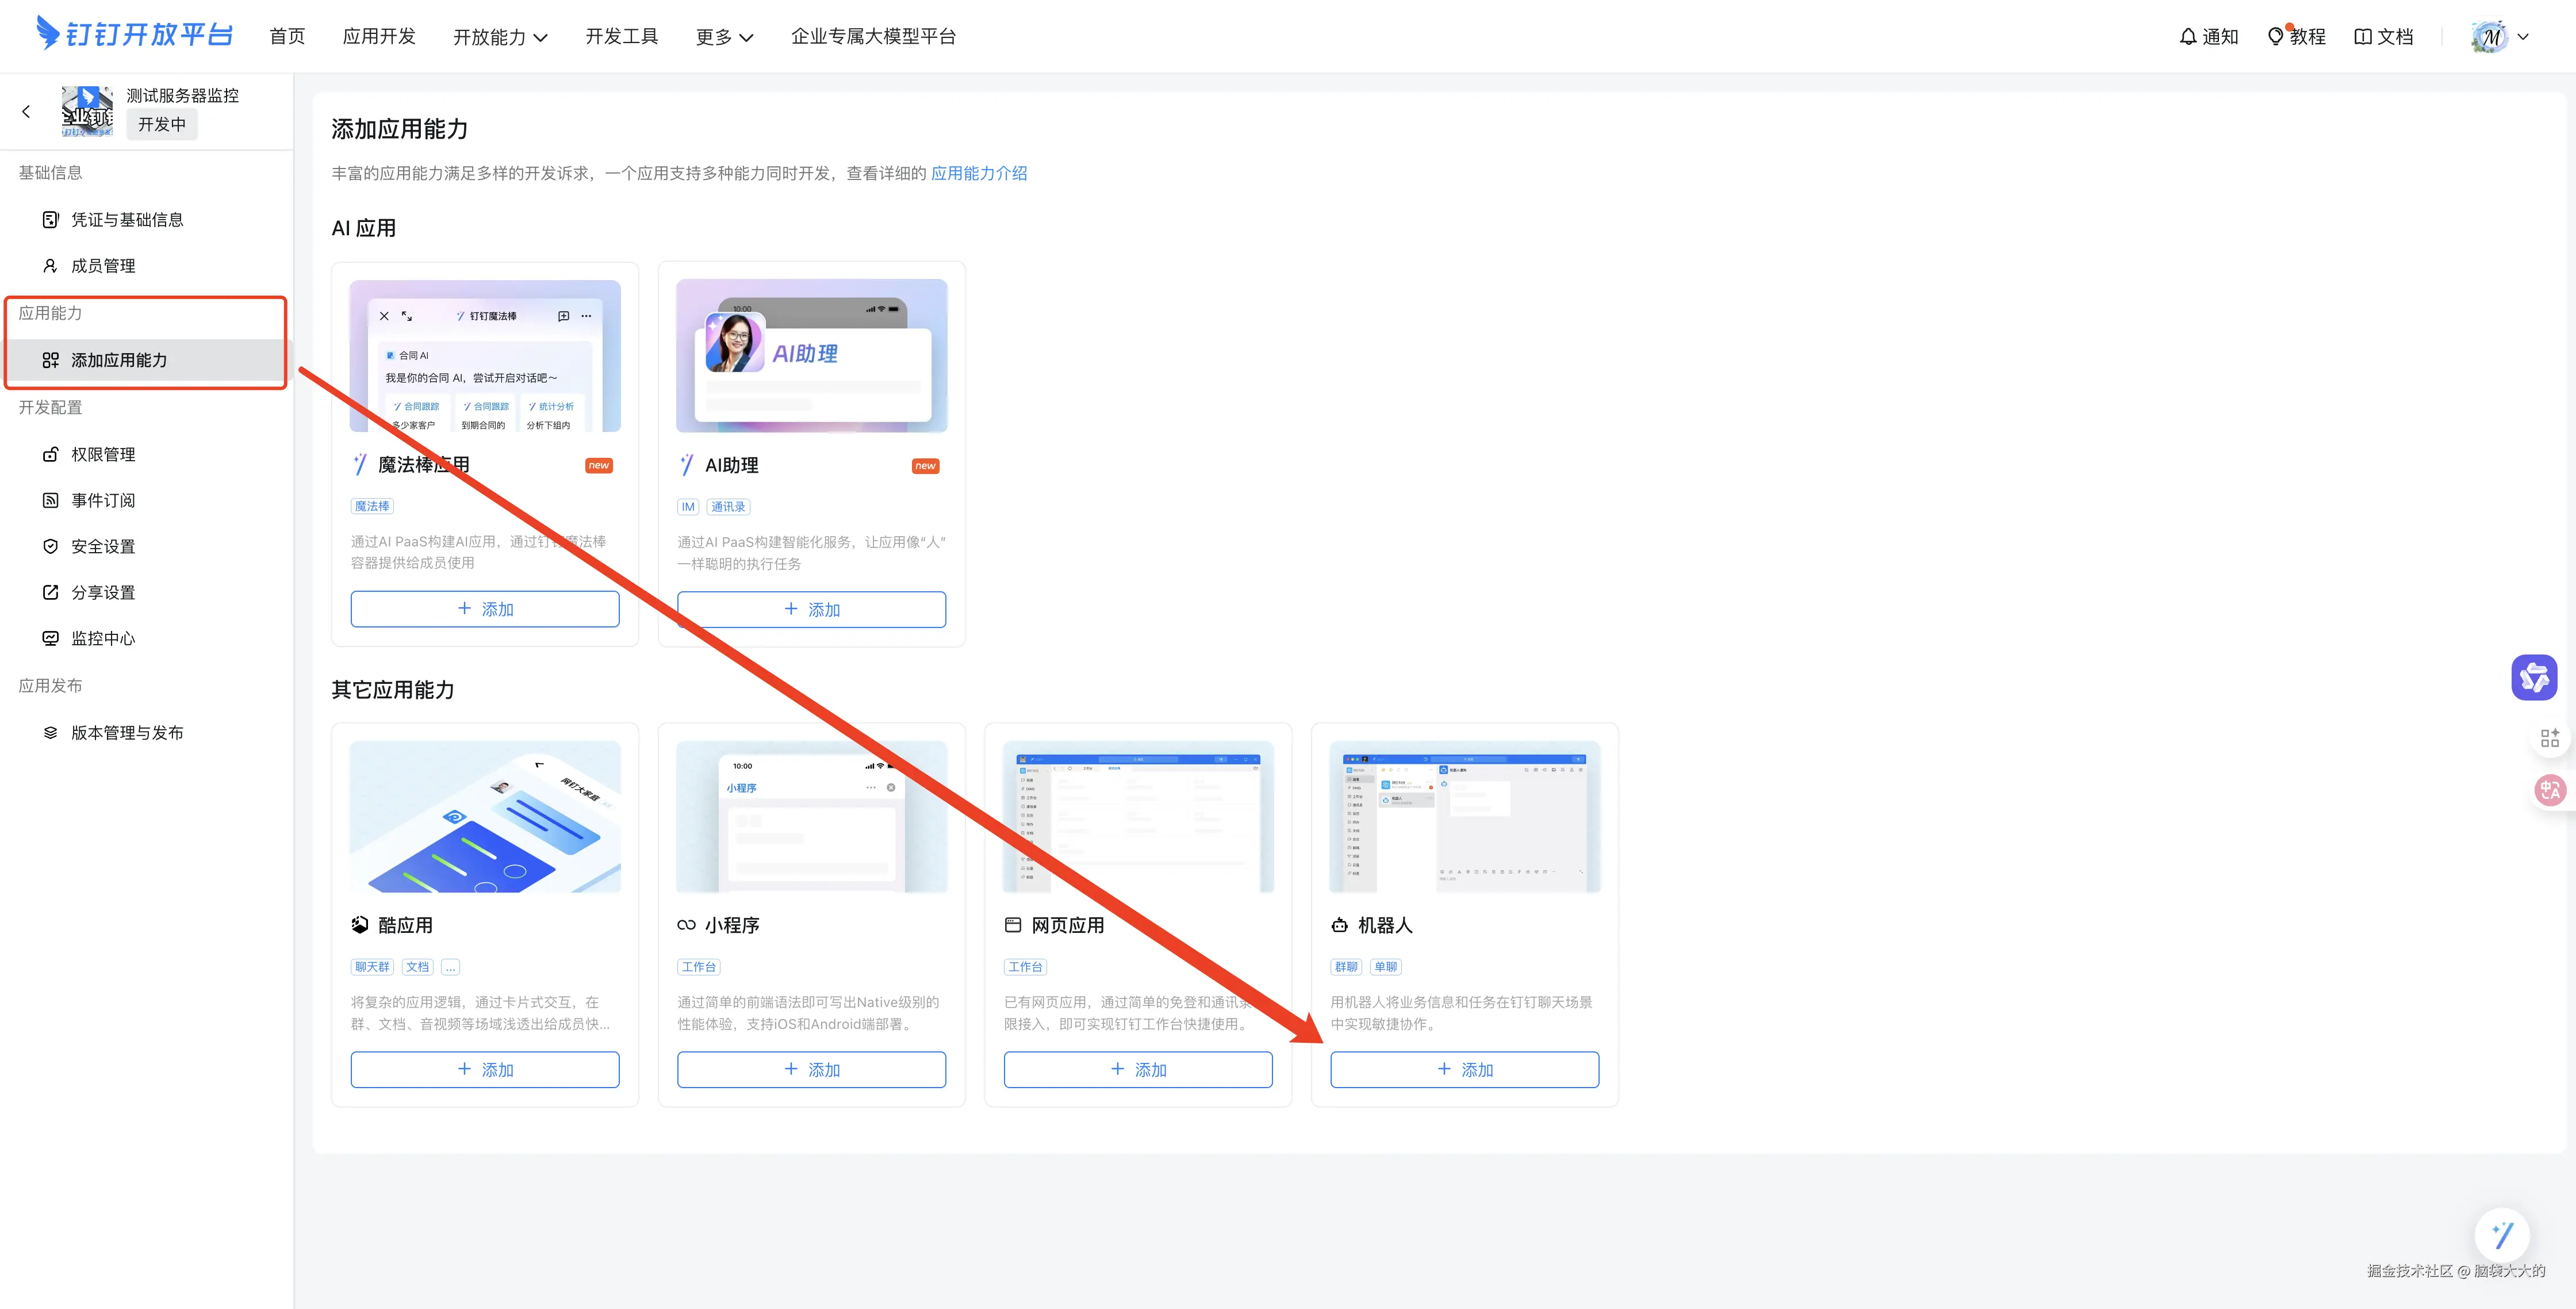2576x1309 pixels.
Task: Open the tutorial lightbulb icon
Action: [x=2275, y=37]
